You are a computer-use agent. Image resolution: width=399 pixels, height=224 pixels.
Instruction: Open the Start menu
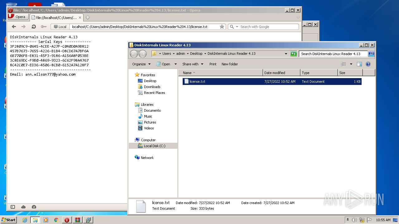[9, 220]
